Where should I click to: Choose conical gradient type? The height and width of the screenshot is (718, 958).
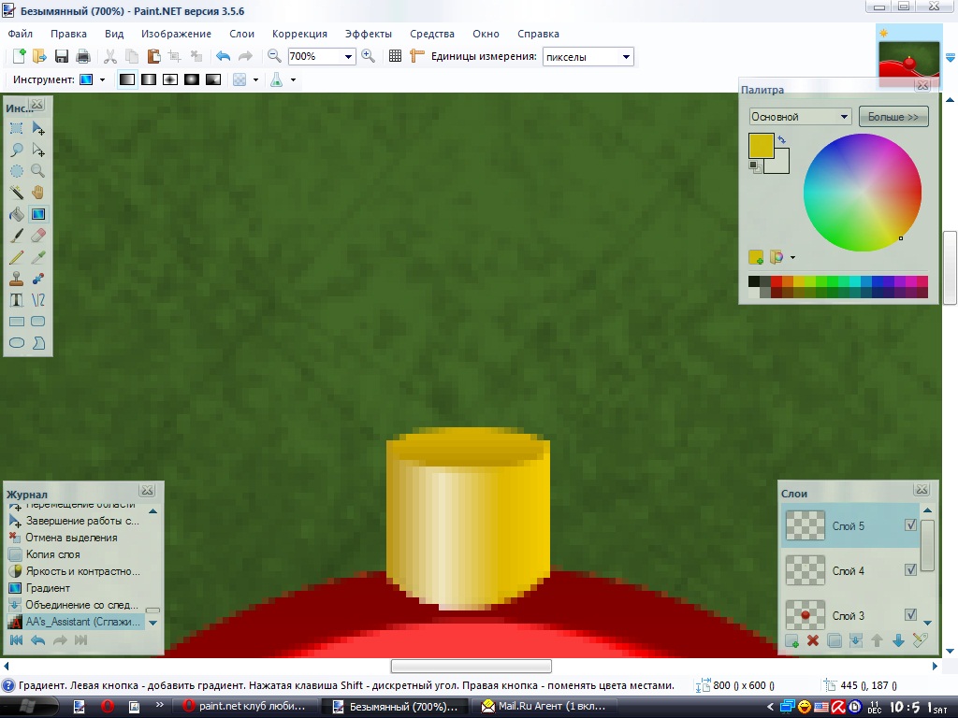pos(213,79)
